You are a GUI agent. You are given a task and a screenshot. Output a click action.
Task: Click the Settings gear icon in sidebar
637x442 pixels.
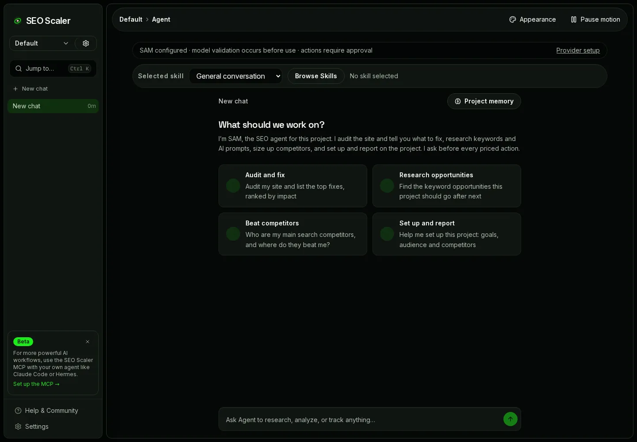pyautogui.click(x=18, y=427)
